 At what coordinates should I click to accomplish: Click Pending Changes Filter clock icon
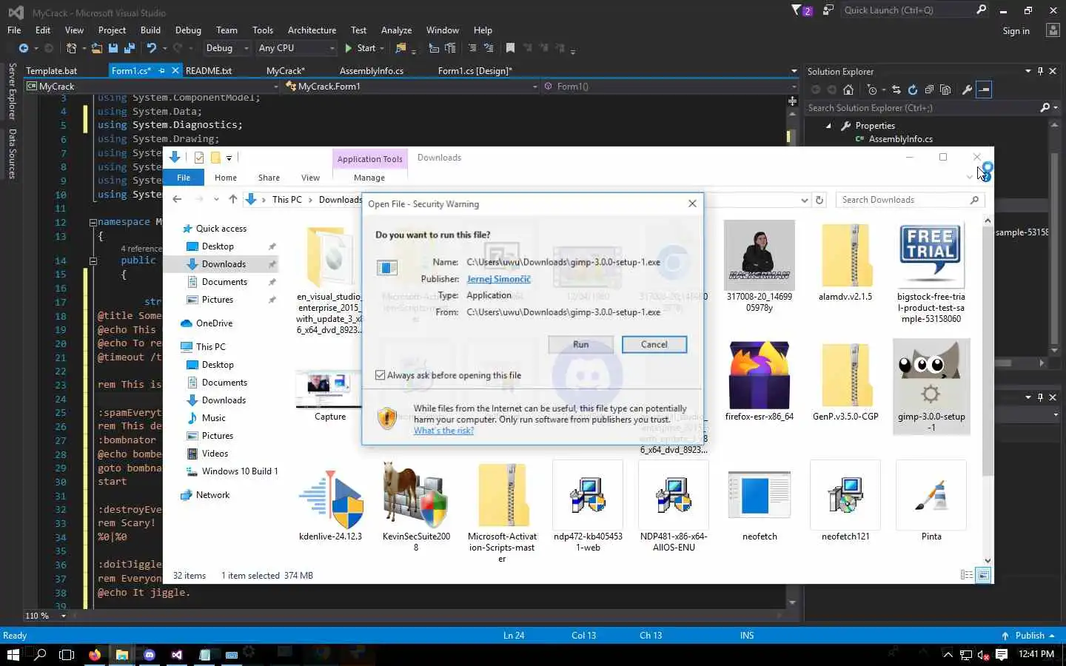[872, 90]
